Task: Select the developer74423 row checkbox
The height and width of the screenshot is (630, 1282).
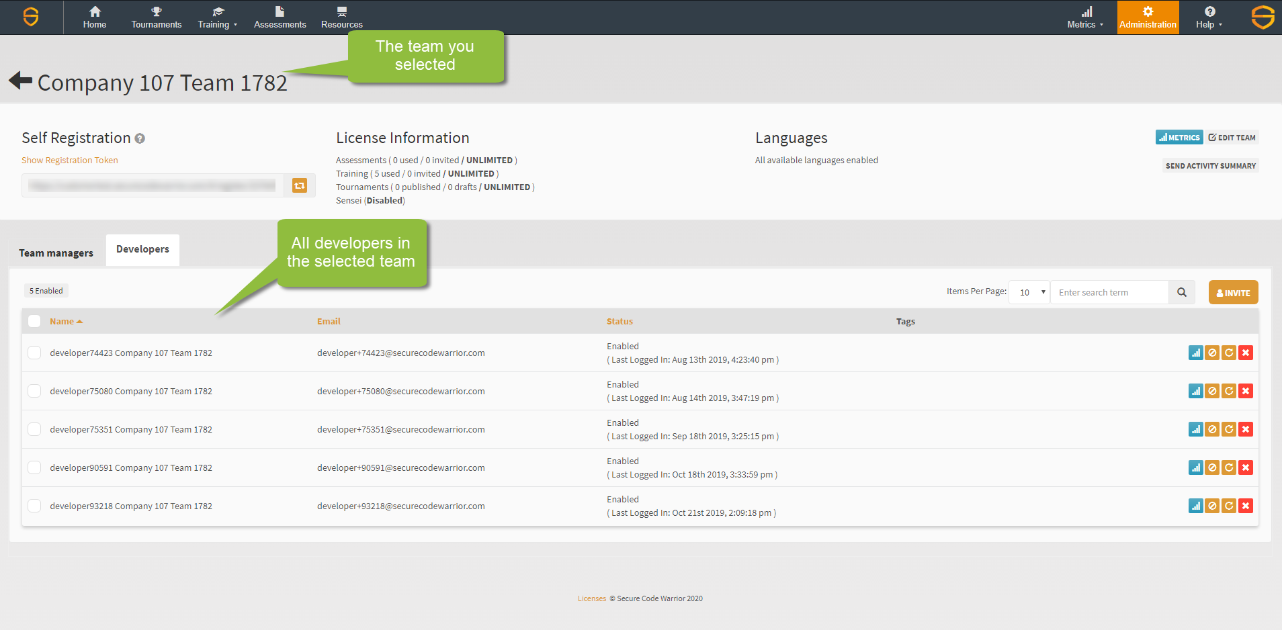Action: pos(34,353)
